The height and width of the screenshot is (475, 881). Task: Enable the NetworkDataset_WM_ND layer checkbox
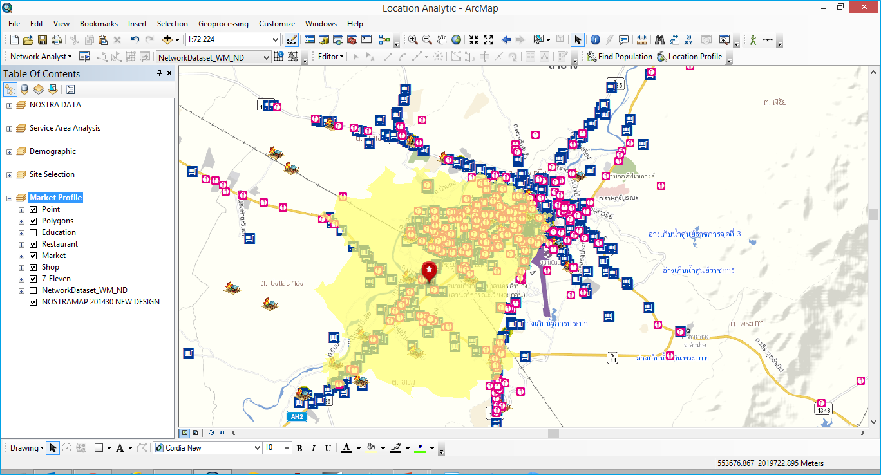coord(33,290)
